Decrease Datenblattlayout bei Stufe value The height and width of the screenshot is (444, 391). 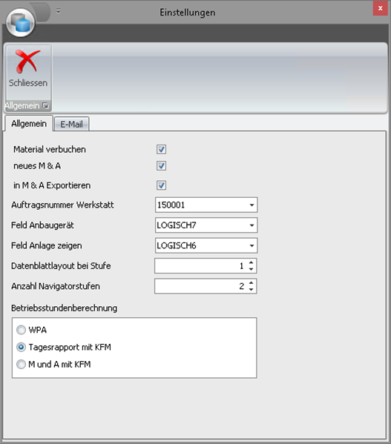point(251,269)
